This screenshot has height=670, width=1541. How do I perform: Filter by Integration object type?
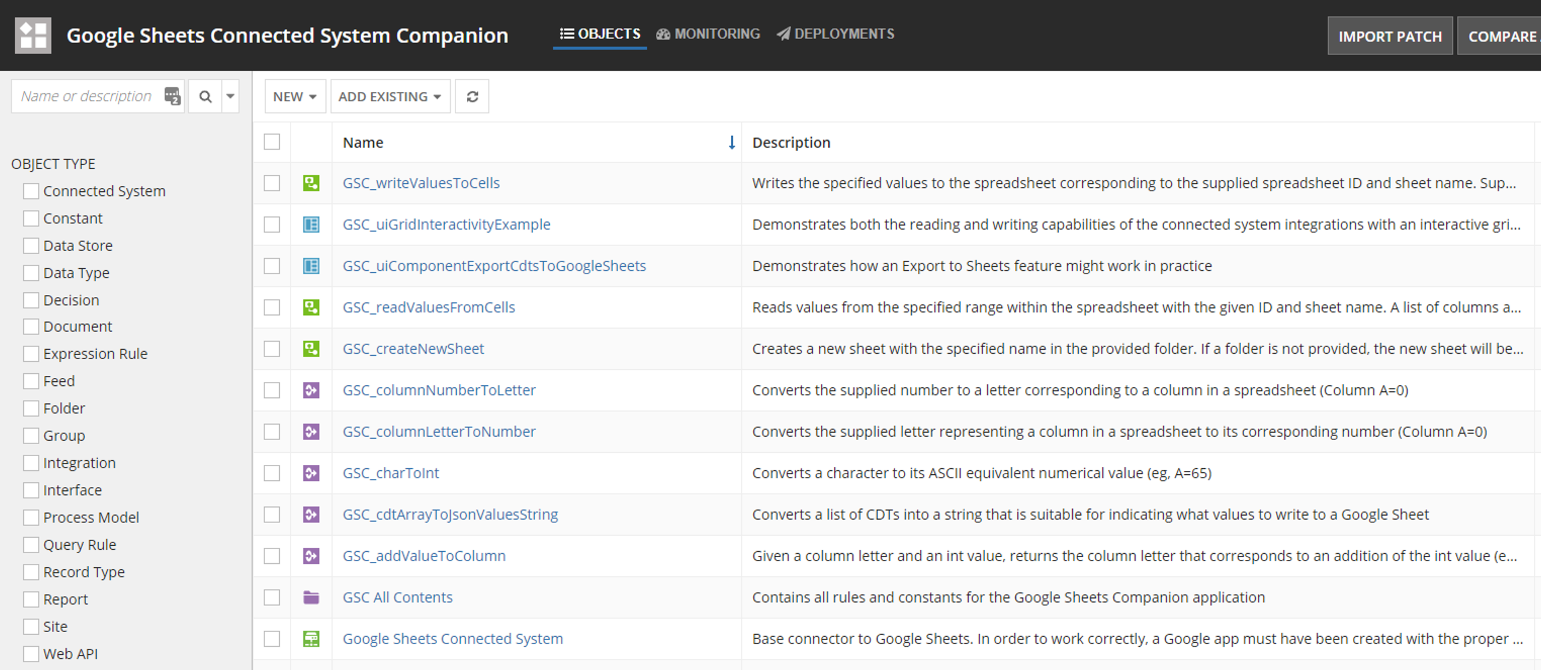pos(31,463)
